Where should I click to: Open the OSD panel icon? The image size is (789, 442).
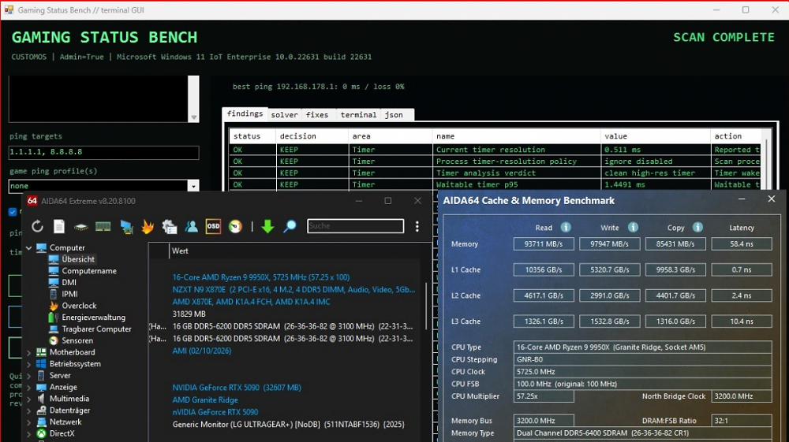click(213, 227)
